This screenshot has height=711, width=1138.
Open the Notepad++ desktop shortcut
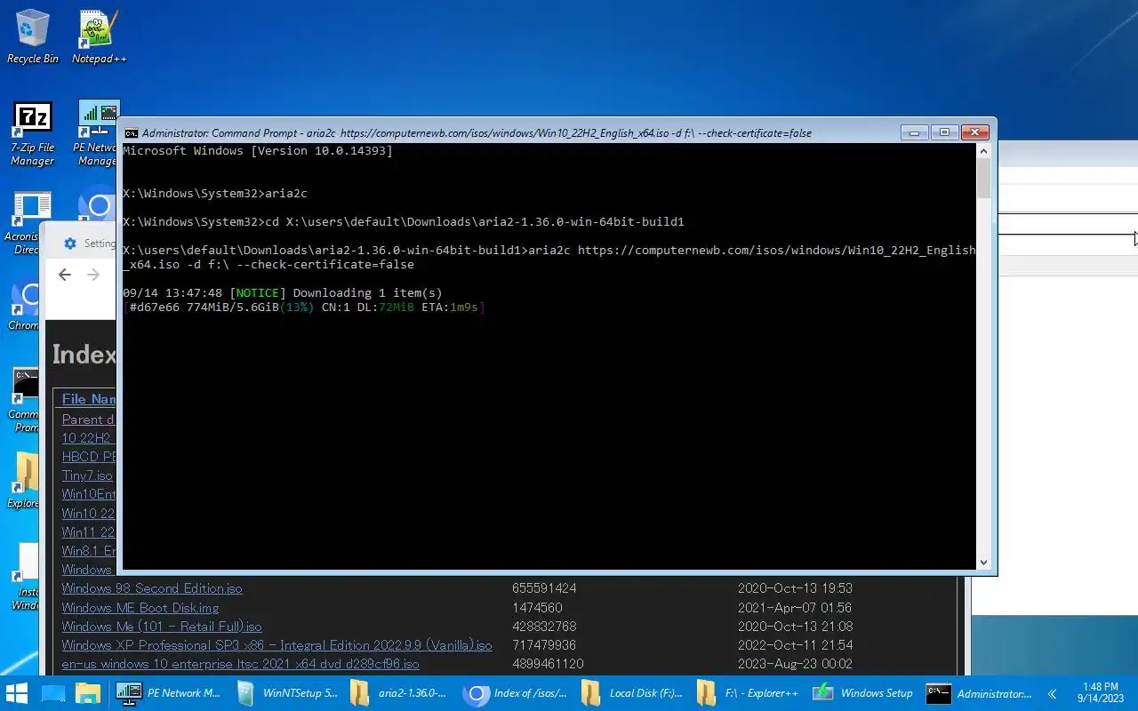99,36
